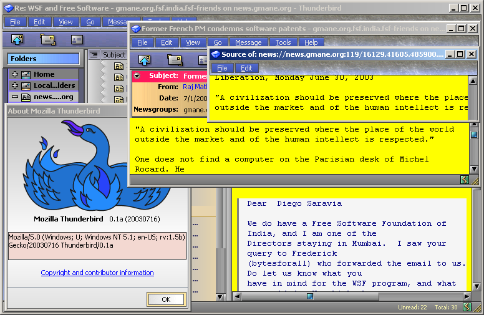This screenshot has width=484, height=315.
Task: Click horizontal scrollbar thumb in message pane
Action: pos(309,296)
